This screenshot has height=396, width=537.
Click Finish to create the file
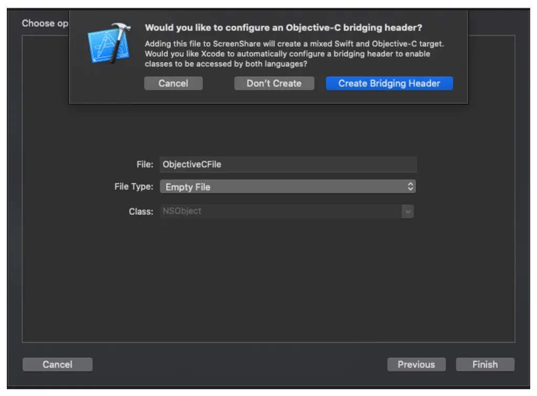click(485, 364)
